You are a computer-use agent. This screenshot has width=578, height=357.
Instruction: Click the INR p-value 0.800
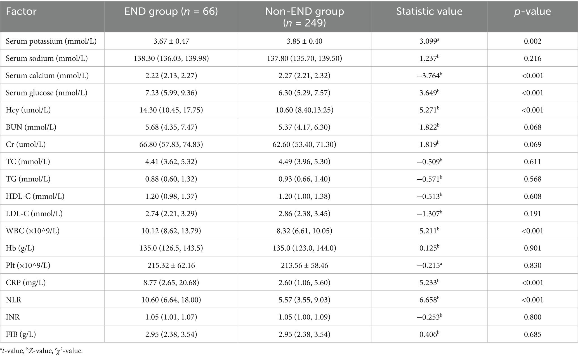click(x=532, y=317)
